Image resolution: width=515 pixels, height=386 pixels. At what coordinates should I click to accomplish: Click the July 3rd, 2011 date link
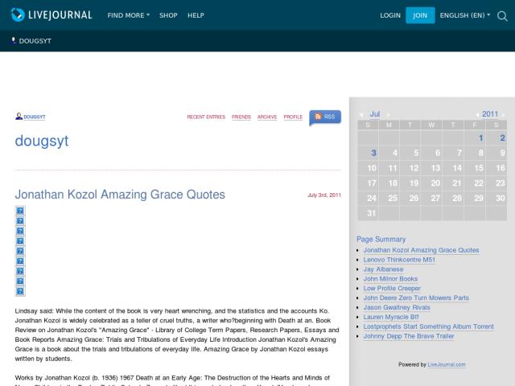pyautogui.click(x=324, y=195)
